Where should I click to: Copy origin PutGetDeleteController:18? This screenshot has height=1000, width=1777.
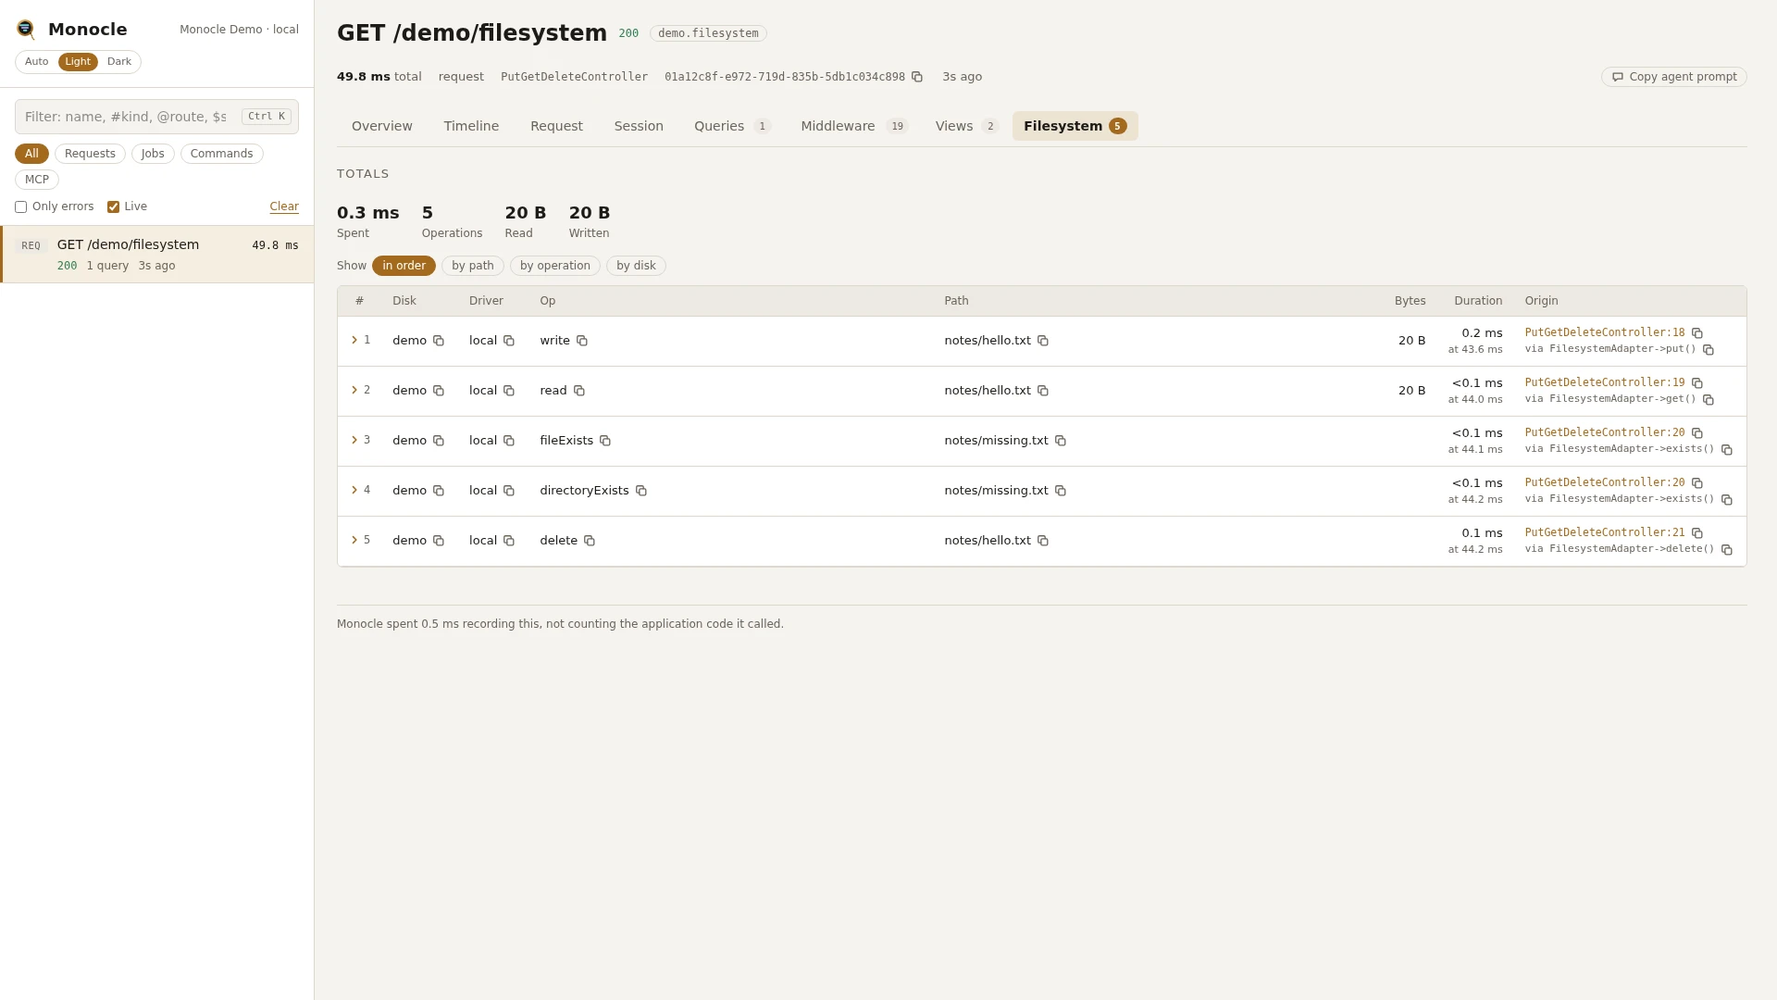tap(1697, 333)
